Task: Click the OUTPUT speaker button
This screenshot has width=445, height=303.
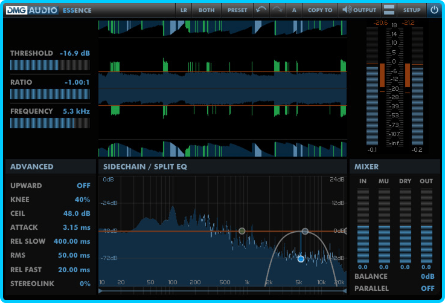Action: (x=359, y=10)
